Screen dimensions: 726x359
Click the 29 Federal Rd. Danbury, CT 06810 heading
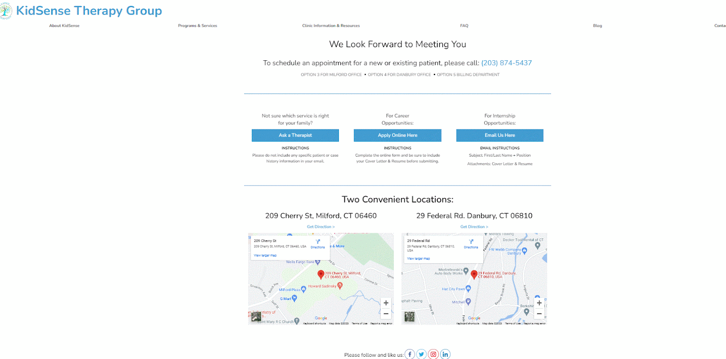(474, 216)
